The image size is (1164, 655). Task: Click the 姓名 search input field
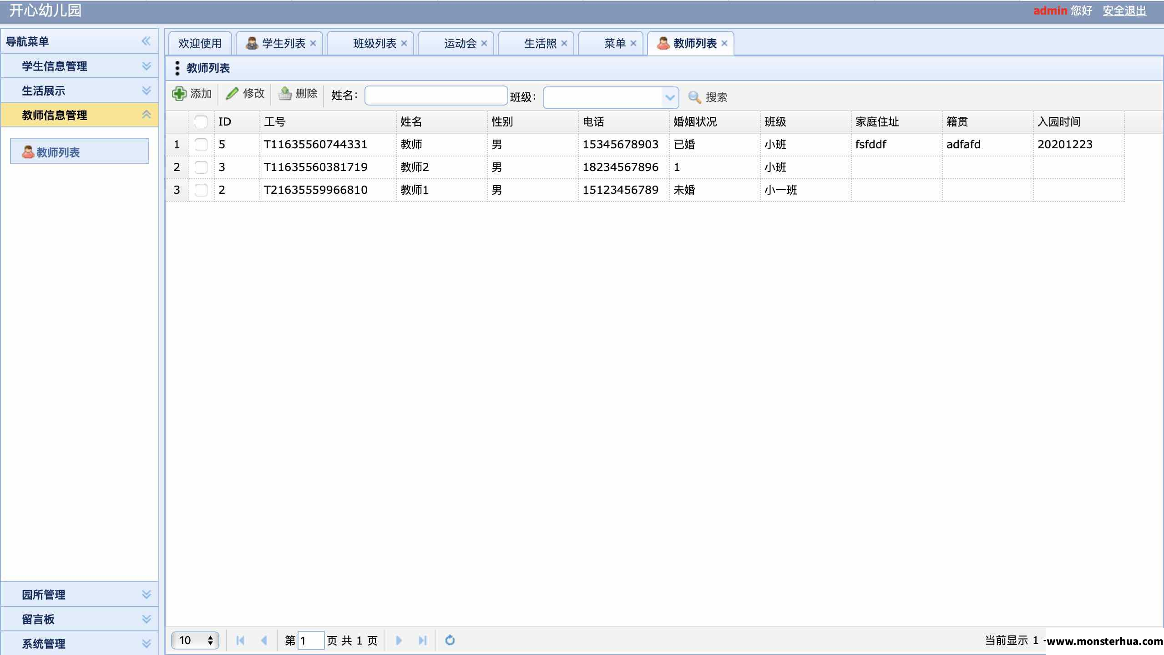[436, 96]
